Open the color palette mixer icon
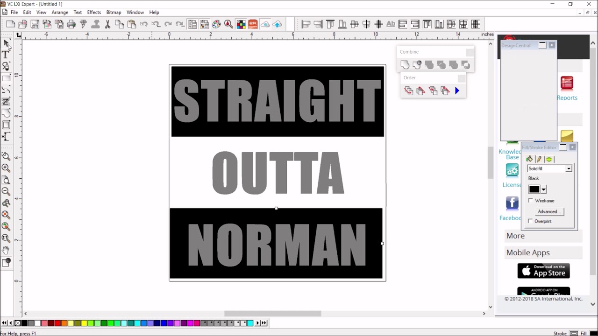Viewport: 598px width, 336px height. 216,24
